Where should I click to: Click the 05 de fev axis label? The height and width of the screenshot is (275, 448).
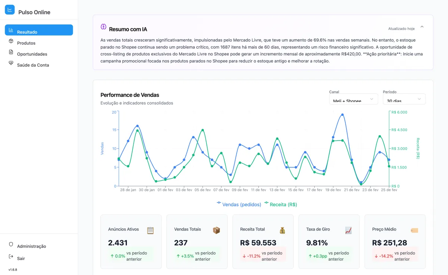pos(202,190)
